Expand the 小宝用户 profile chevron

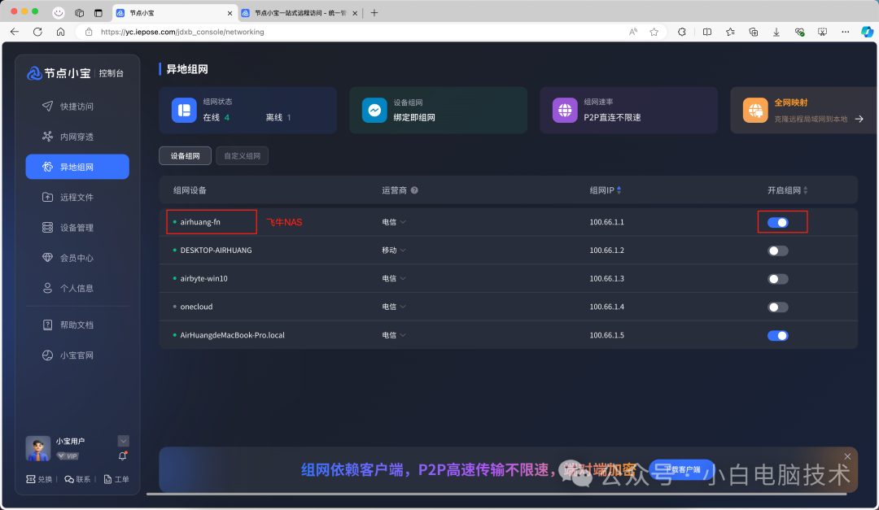[x=123, y=441]
